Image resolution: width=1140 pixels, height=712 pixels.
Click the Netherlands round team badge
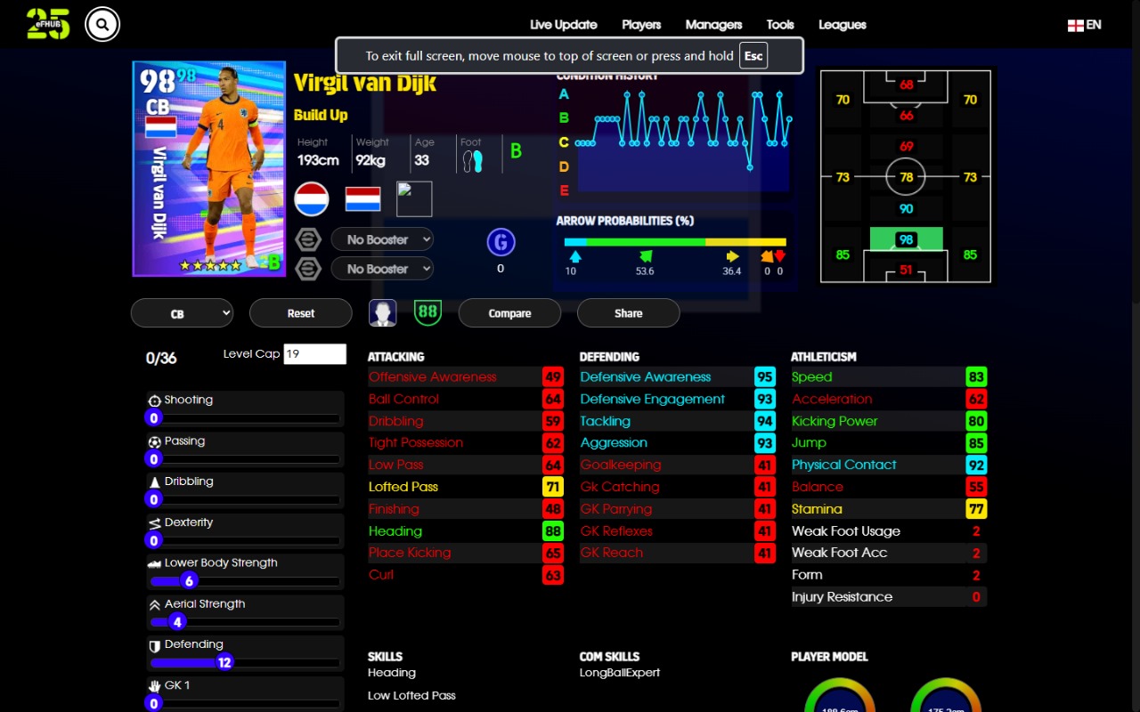click(x=312, y=198)
